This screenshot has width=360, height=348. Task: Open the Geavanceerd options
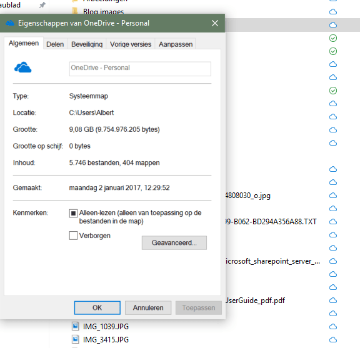click(174, 242)
